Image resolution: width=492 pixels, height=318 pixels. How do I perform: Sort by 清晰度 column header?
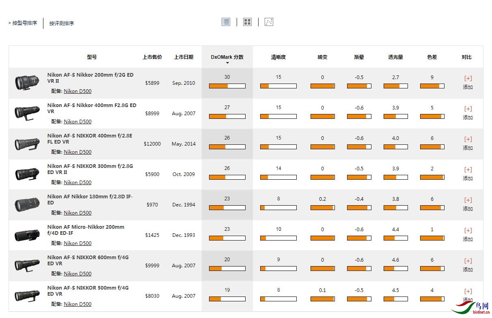tap(278, 57)
